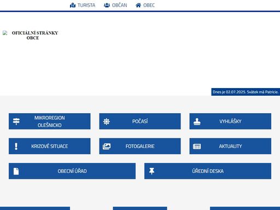Screen dimensions: 280x210
Task: Open the Vyhlášky tile
Action: [x=230, y=121]
